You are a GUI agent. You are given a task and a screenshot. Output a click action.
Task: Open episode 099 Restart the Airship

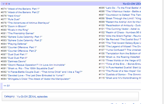pos(123,22)
